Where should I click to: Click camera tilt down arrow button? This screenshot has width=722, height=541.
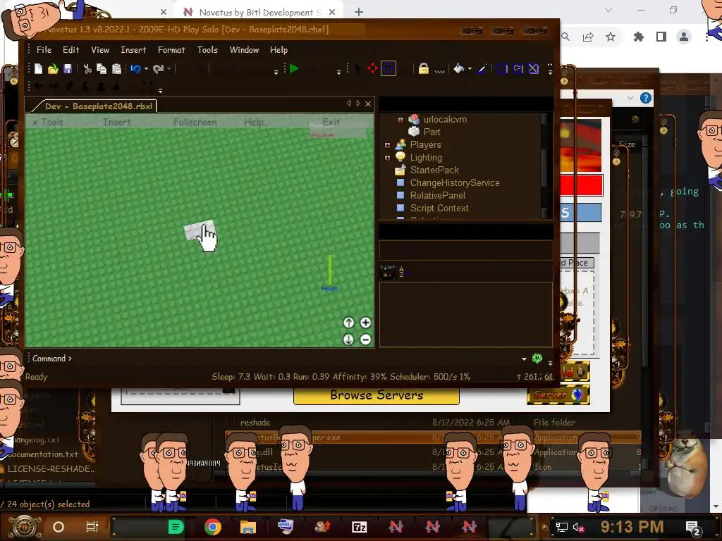click(348, 340)
